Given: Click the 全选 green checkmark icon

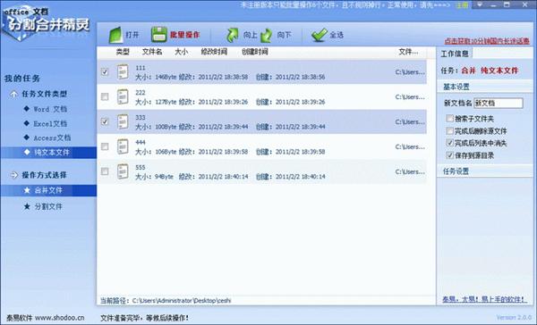Looking at the screenshot, I should pos(320,35).
